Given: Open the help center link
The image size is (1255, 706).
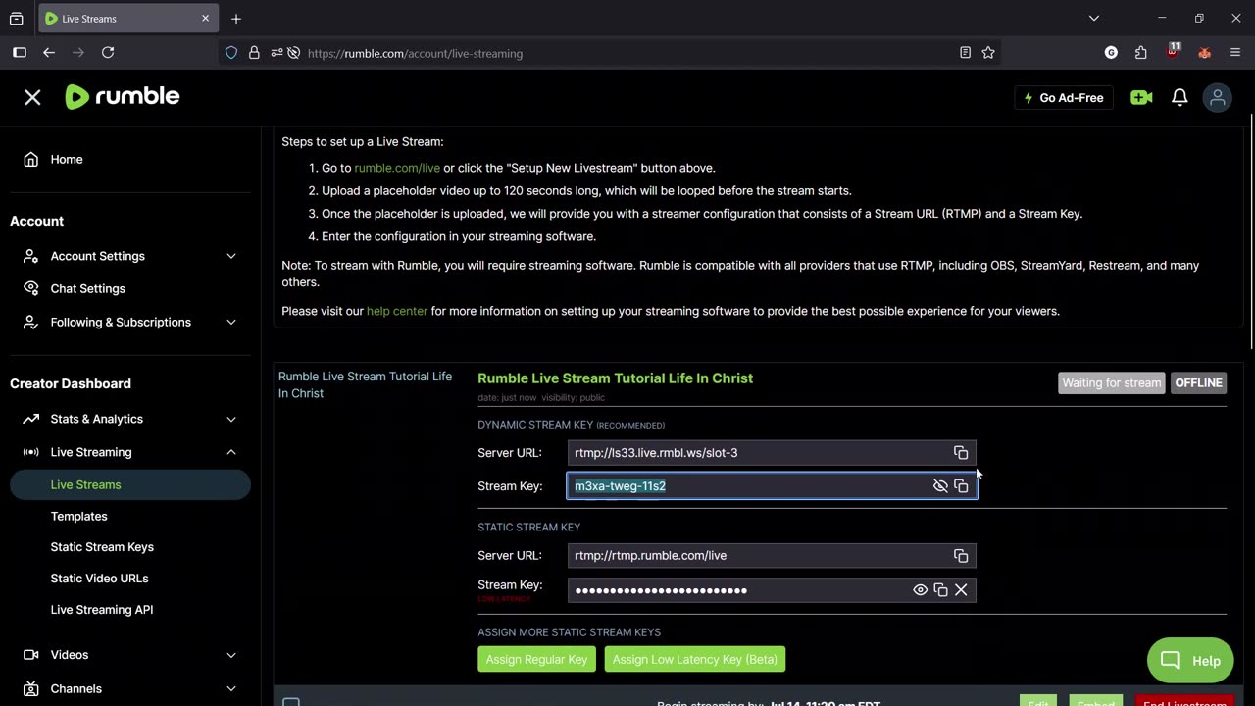Looking at the screenshot, I should tap(397, 311).
